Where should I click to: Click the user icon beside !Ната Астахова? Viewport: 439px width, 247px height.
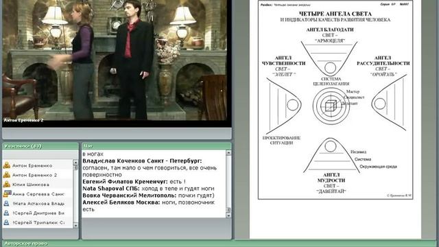point(6,204)
